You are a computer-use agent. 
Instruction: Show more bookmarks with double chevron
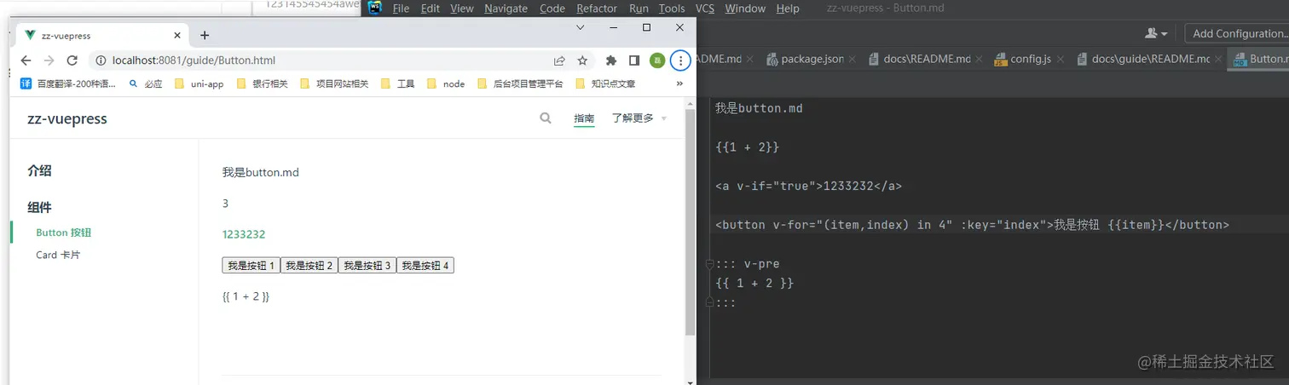tap(679, 83)
